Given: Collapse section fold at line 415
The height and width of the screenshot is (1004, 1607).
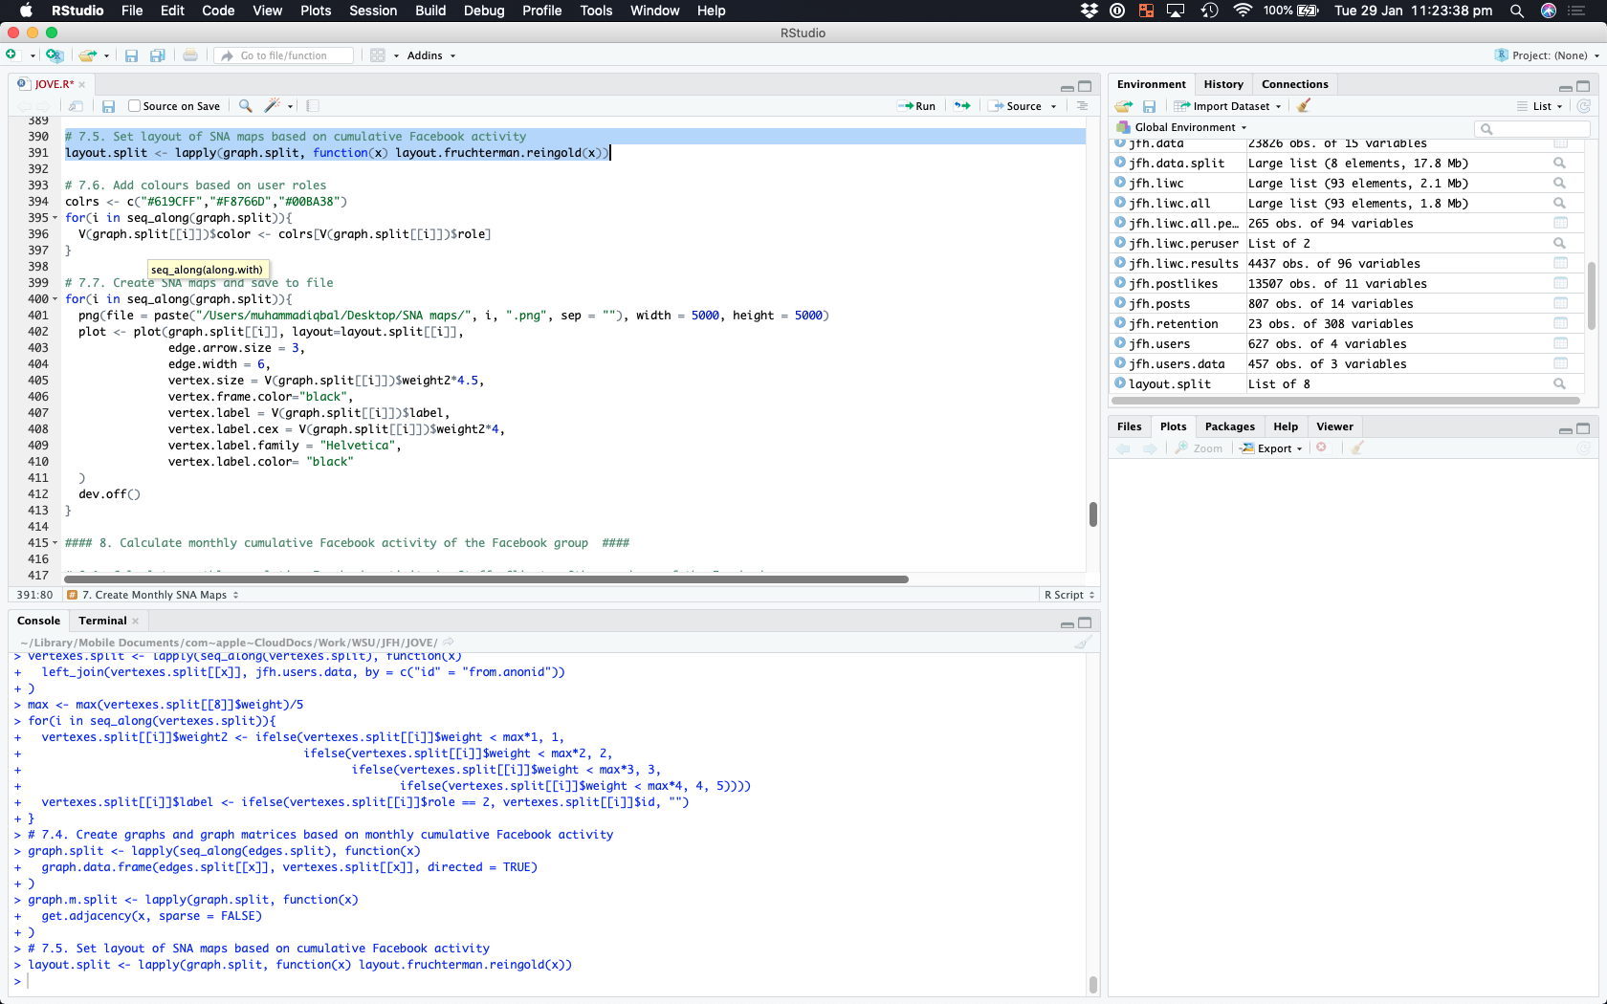Looking at the screenshot, I should tap(55, 543).
